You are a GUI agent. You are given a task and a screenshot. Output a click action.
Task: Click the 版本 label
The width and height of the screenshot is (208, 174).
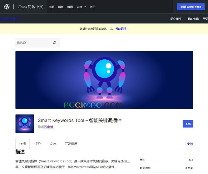tap(143, 160)
